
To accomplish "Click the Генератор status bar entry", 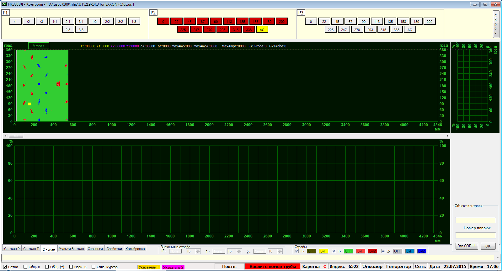I will click(x=398, y=266).
